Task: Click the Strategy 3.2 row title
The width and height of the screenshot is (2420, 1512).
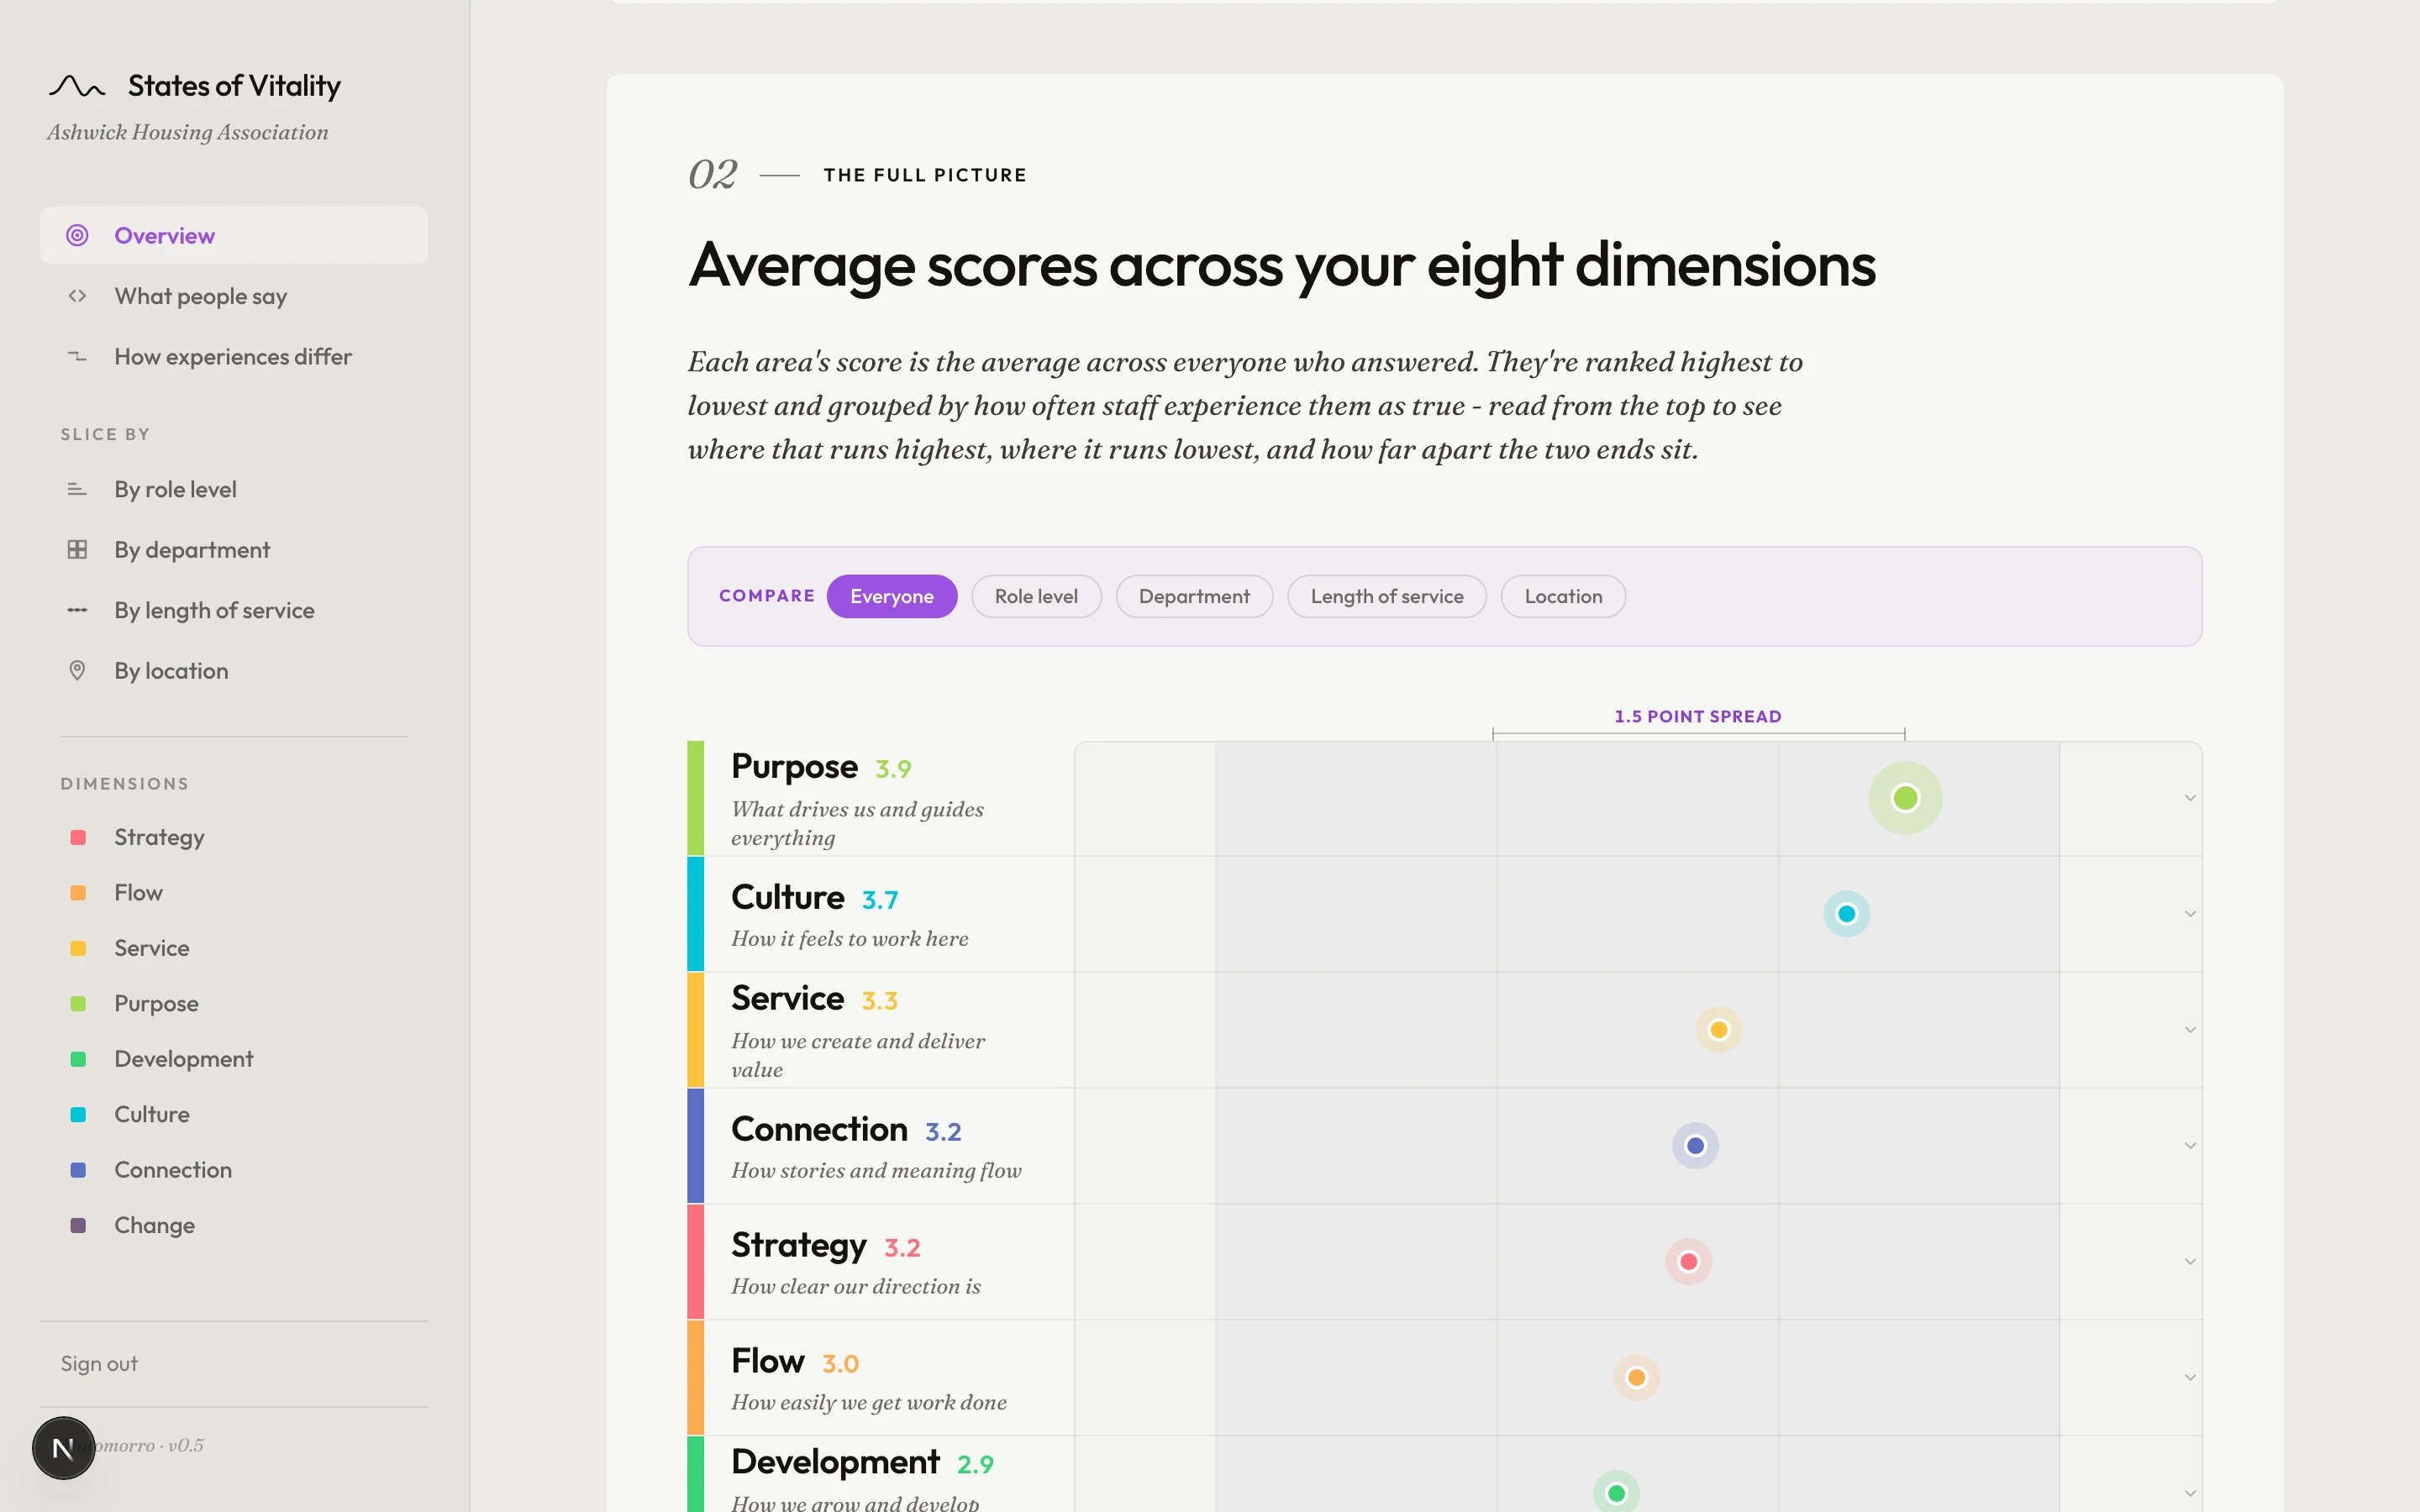Action: coord(825,1246)
